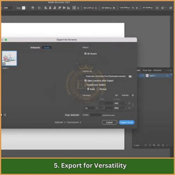Click the reference point locator icon
The image size is (175, 175).
pos(74,8)
